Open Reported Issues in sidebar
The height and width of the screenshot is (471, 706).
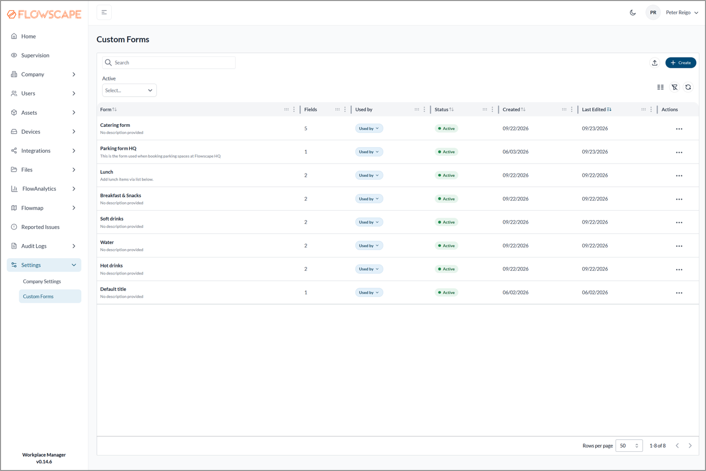tap(41, 227)
